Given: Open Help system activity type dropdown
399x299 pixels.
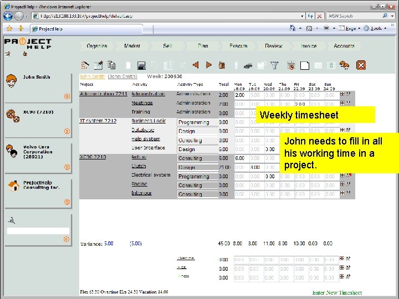Looking at the screenshot, I should (197, 140).
